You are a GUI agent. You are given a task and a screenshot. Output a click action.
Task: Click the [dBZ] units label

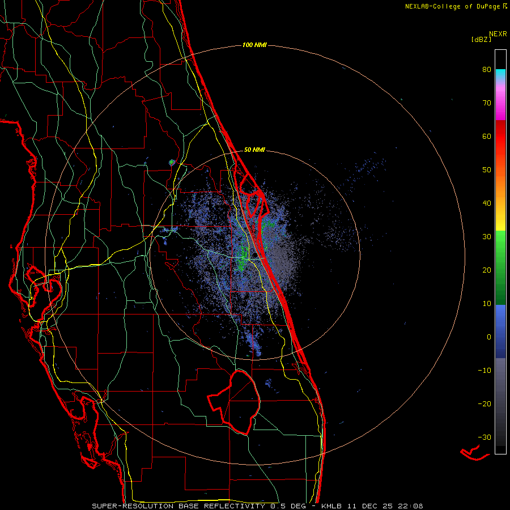(x=481, y=39)
